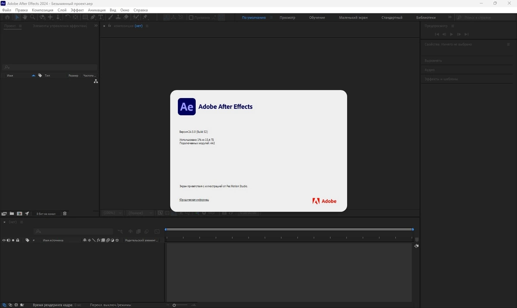
Task: Toggle the audio speaker column in timeline
Action: tap(9, 240)
